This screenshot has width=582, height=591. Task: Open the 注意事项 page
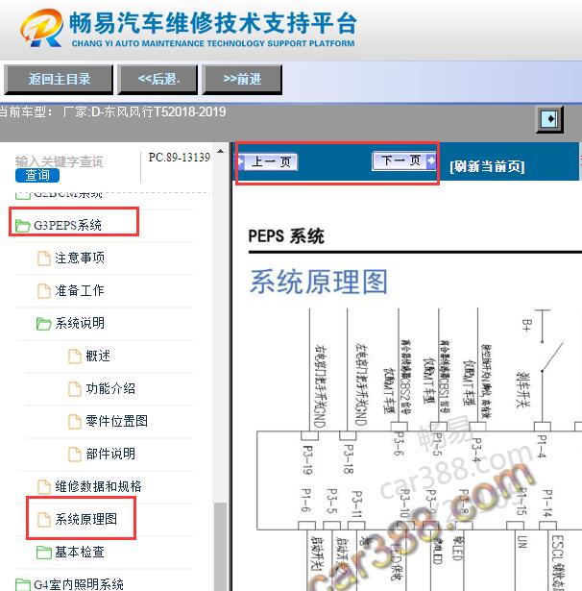(x=80, y=259)
